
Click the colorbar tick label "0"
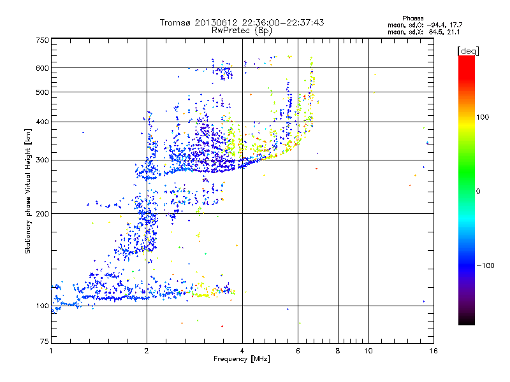(478, 191)
